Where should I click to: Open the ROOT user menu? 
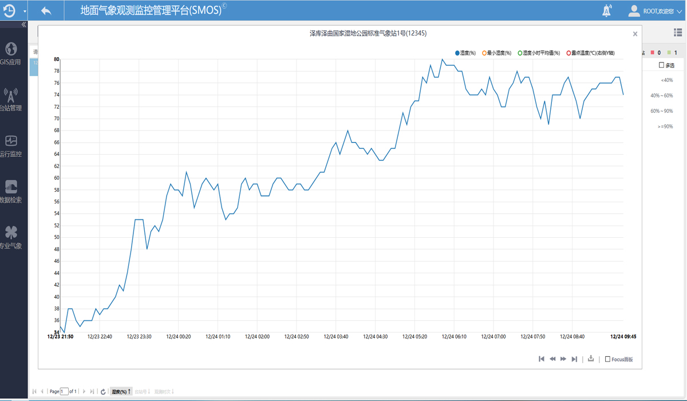650,11
